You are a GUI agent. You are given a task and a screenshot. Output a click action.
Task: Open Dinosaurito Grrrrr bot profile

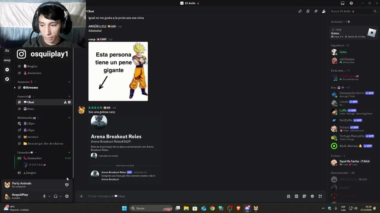pyautogui.click(x=354, y=94)
